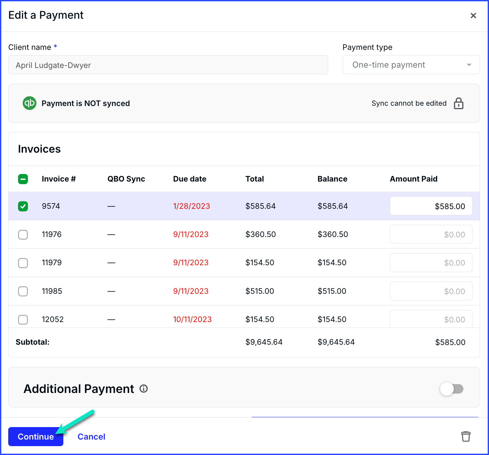Click amount paid field for invoice 11985
Viewport: 489px width, 455px height.
[x=431, y=291]
